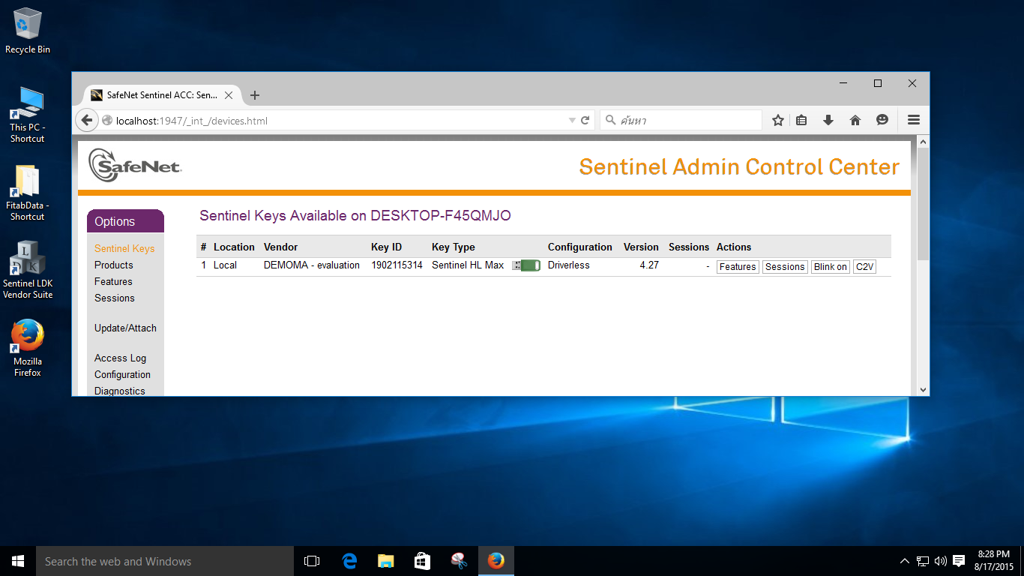Click the C2V button in Actions
Screen dimensions: 1024x576
tap(864, 266)
